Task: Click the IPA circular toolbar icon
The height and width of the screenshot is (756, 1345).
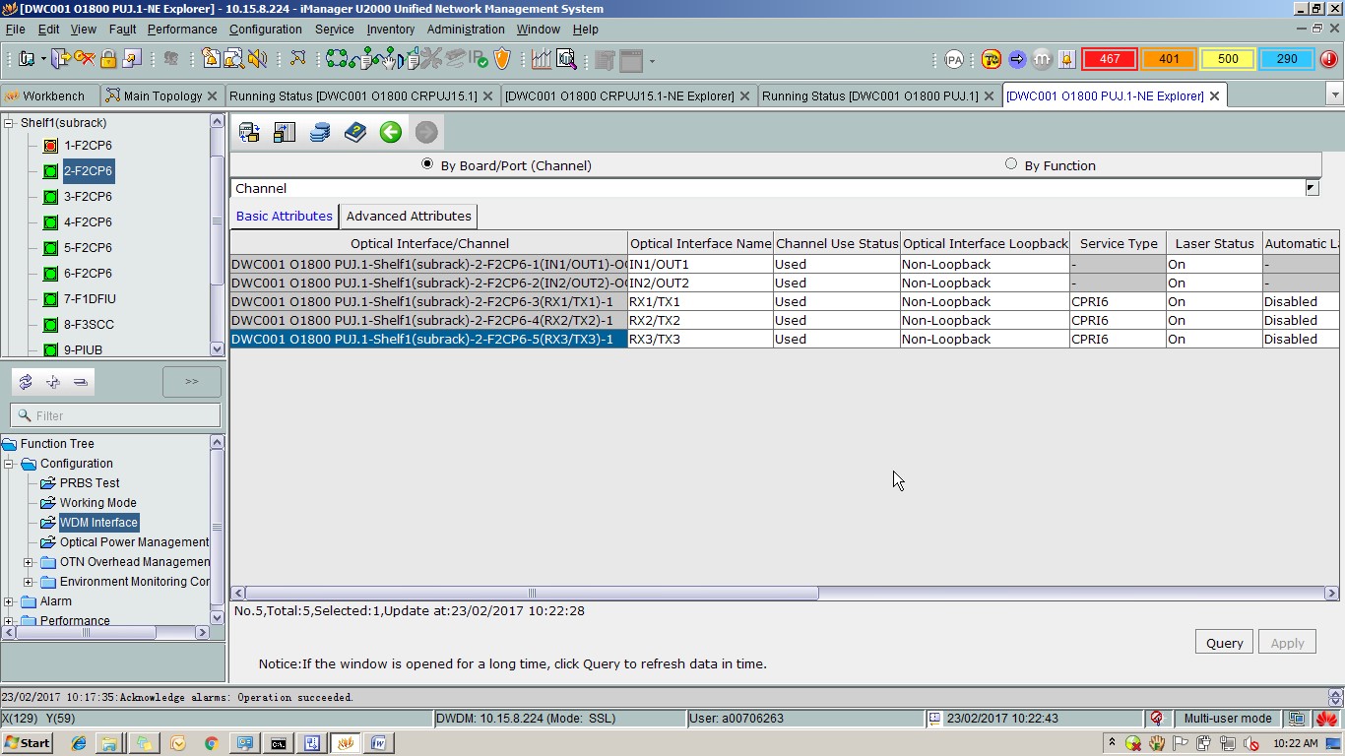Action: (x=954, y=59)
